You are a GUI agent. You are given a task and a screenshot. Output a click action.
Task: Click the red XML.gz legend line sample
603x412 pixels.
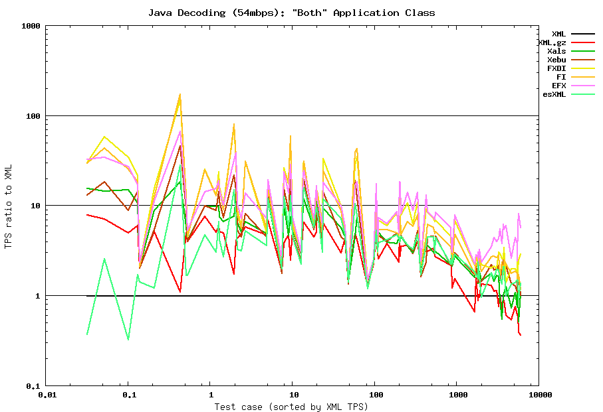[583, 42]
